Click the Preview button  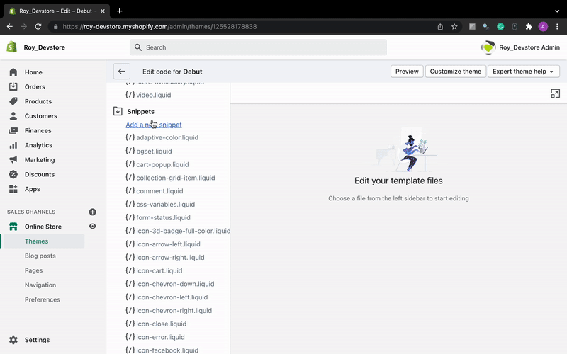tap(407, 72)
